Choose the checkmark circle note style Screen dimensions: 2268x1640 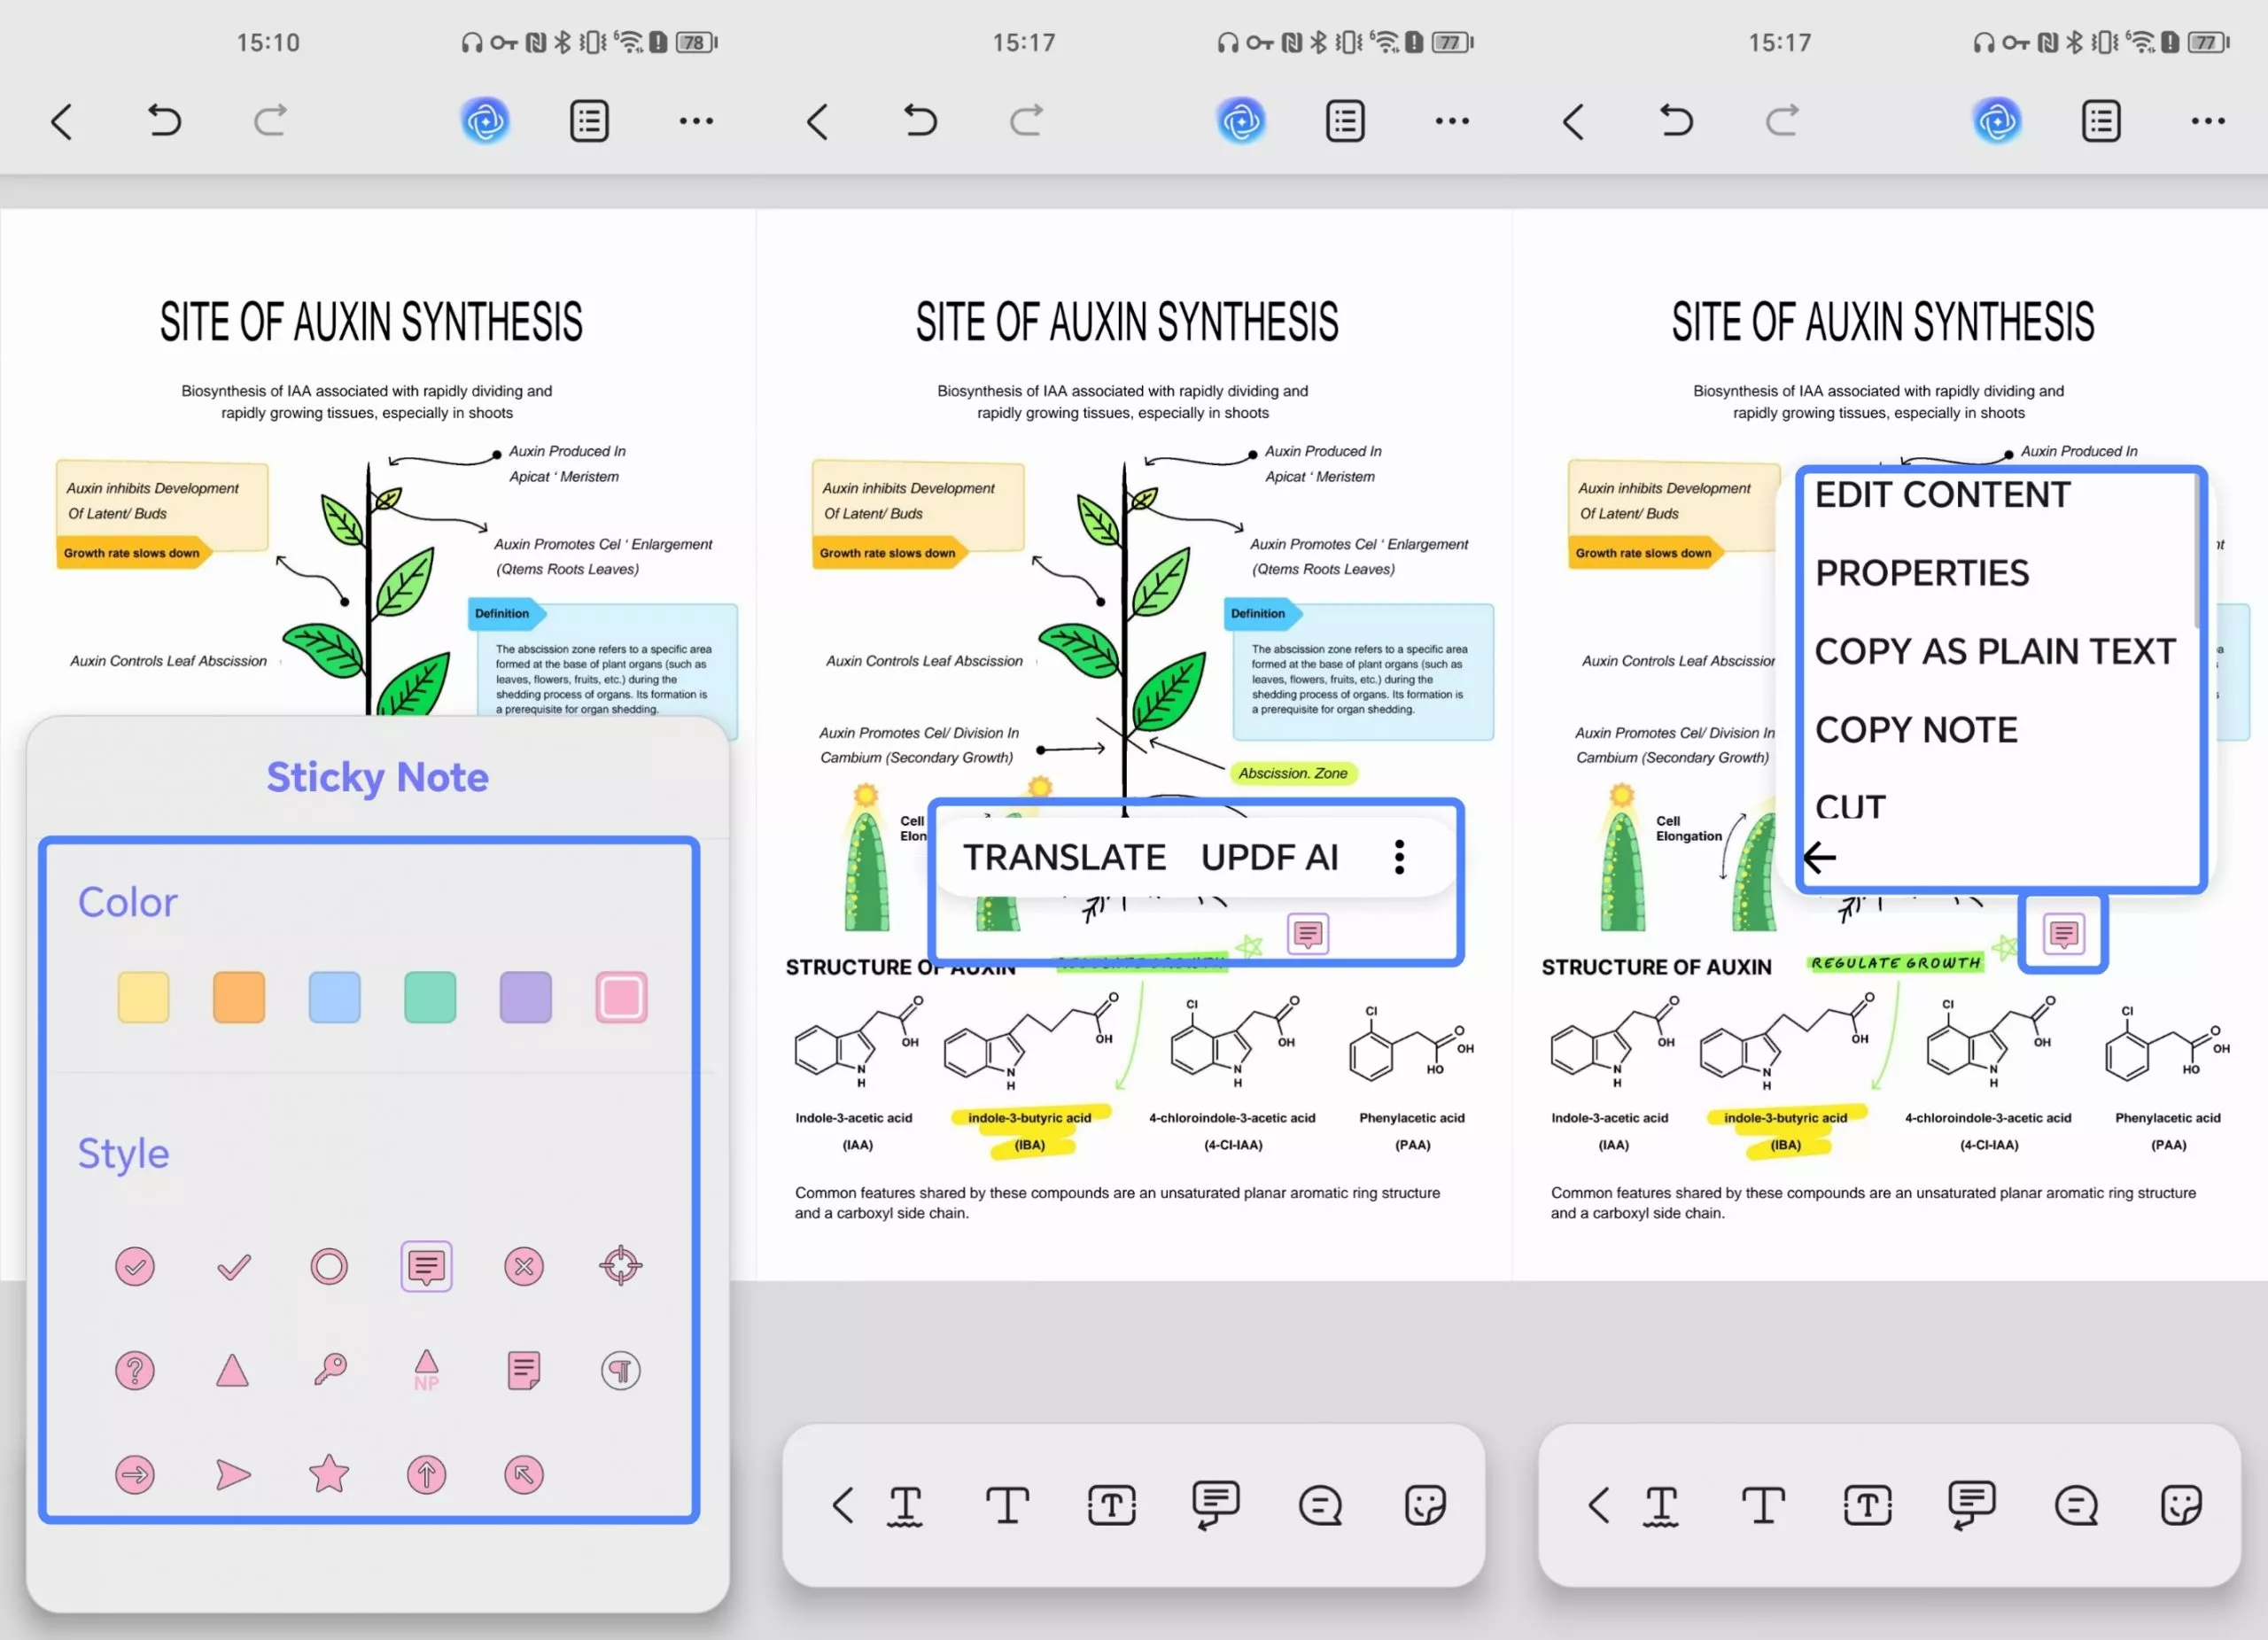coord(135,1266)
